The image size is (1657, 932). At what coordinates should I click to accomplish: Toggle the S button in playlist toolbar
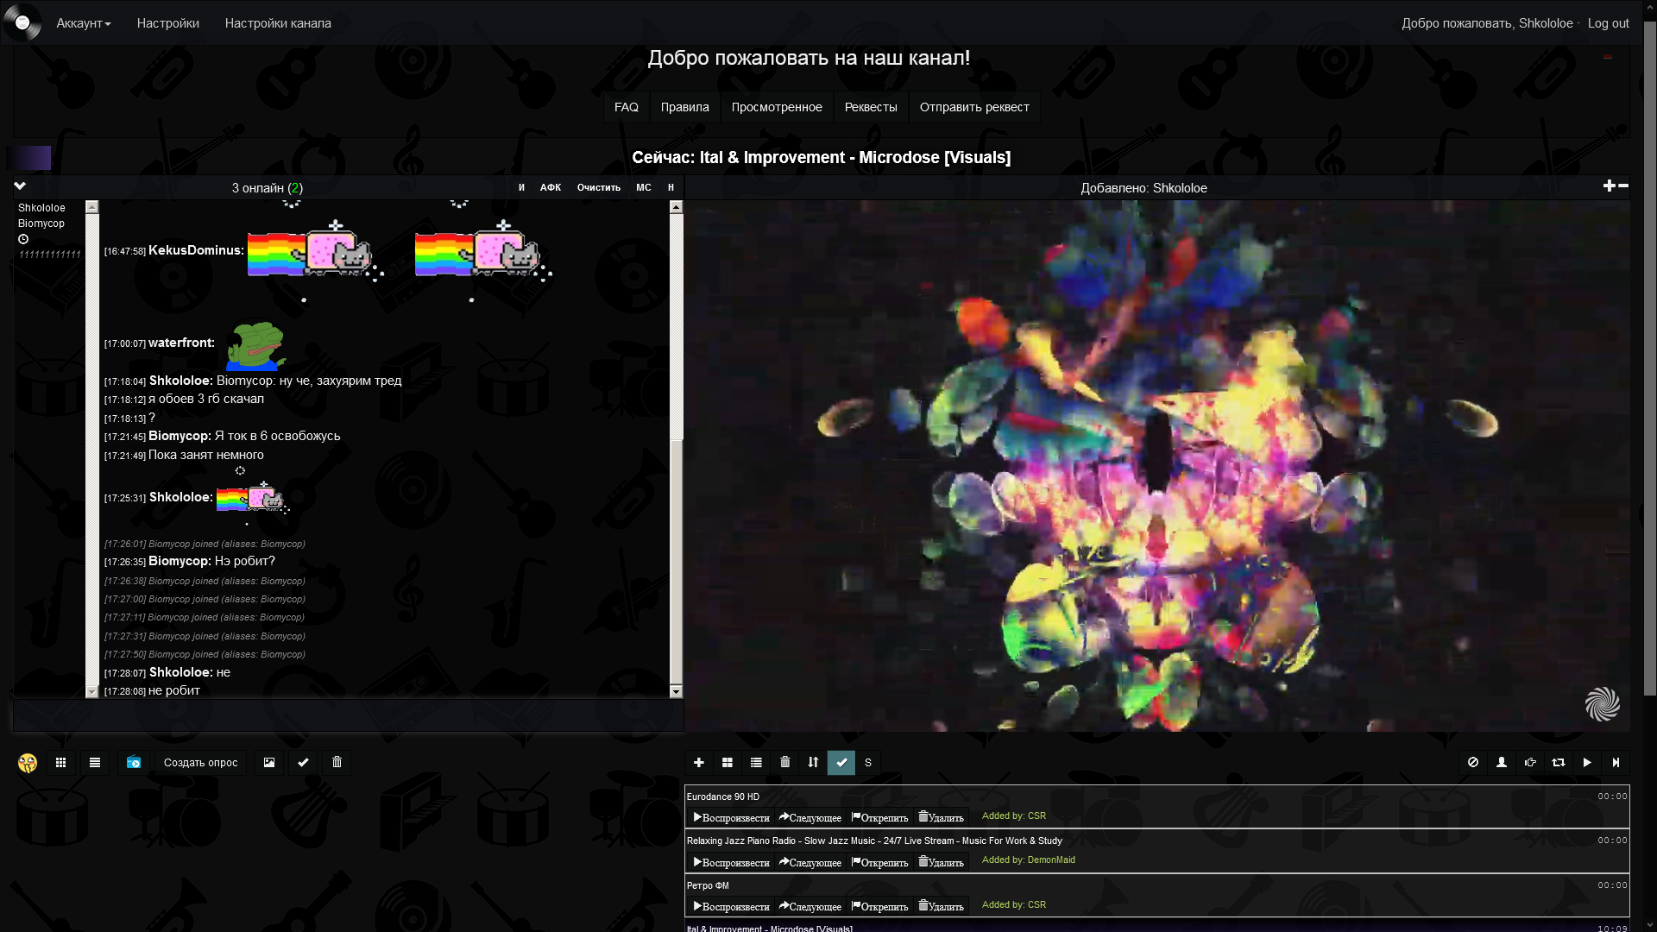(868, 763)
